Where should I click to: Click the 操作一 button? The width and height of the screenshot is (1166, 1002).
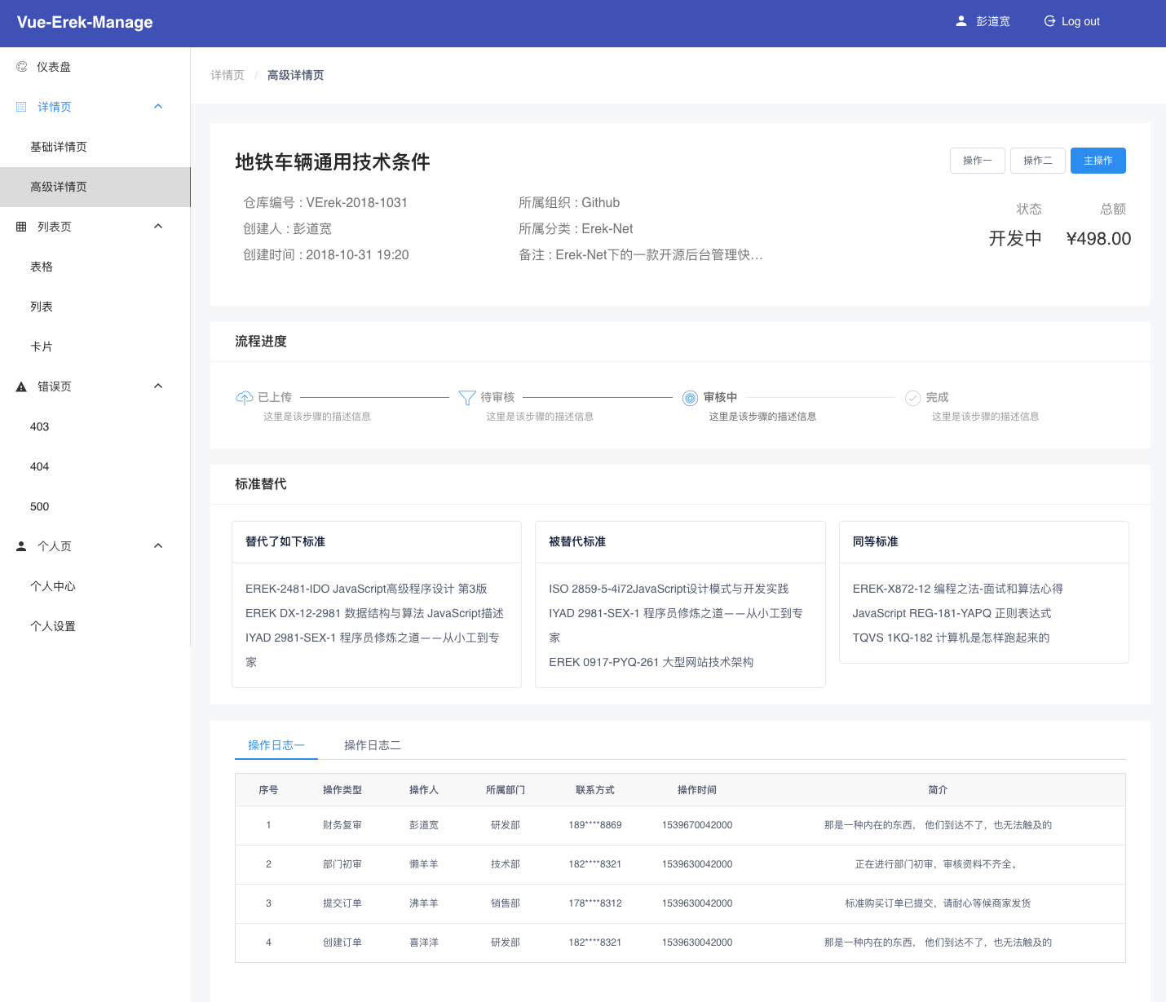click(x=978, y=161)
